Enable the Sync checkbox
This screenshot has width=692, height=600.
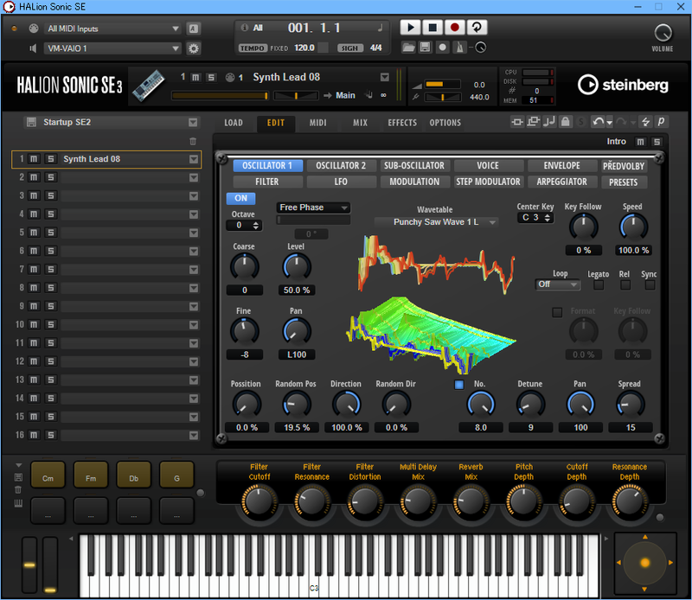pos(650,285)
